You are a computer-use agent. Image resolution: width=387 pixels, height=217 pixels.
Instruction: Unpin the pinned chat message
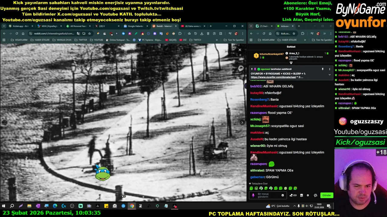point(323,69)
